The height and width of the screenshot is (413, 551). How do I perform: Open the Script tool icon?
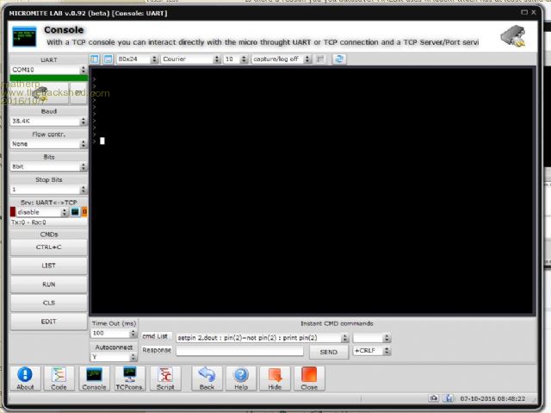click(164, 377)
